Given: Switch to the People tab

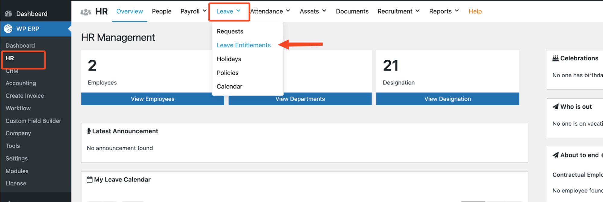Looking at the screenshot, I should tap(161, 11).
